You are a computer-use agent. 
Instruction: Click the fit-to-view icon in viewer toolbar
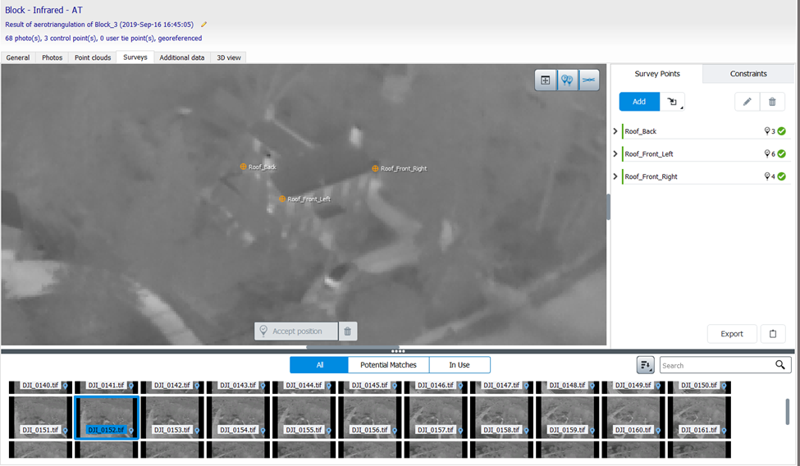point(545,80)
